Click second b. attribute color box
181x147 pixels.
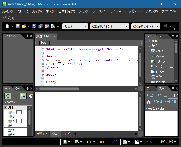pos(19,121)
